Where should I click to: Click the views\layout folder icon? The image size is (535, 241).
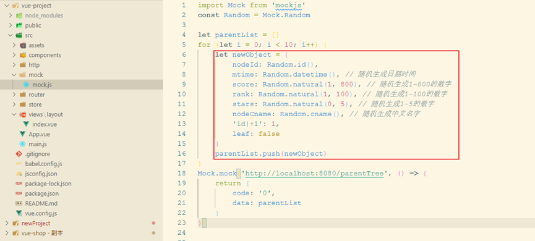(x=23, y=114)
